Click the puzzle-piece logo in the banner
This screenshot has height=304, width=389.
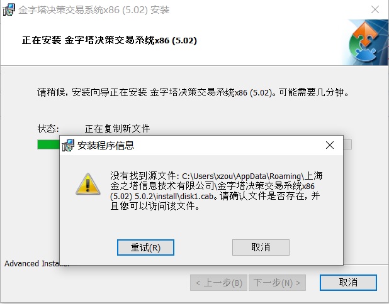[364, 42]
